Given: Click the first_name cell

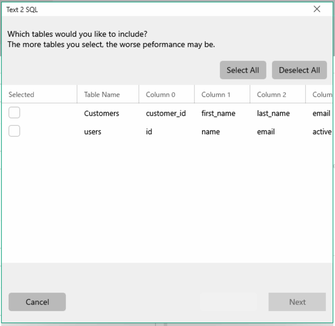Looking at the screenshot, I should click(x=218, y=113).
